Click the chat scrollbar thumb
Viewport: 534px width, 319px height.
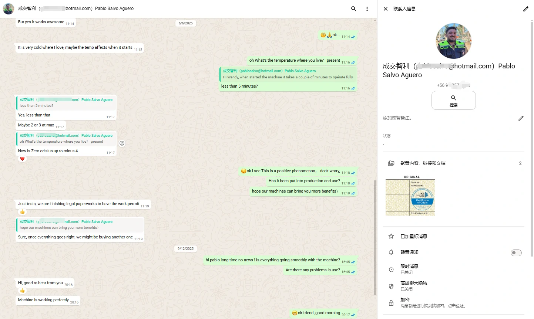coord(375,237)
